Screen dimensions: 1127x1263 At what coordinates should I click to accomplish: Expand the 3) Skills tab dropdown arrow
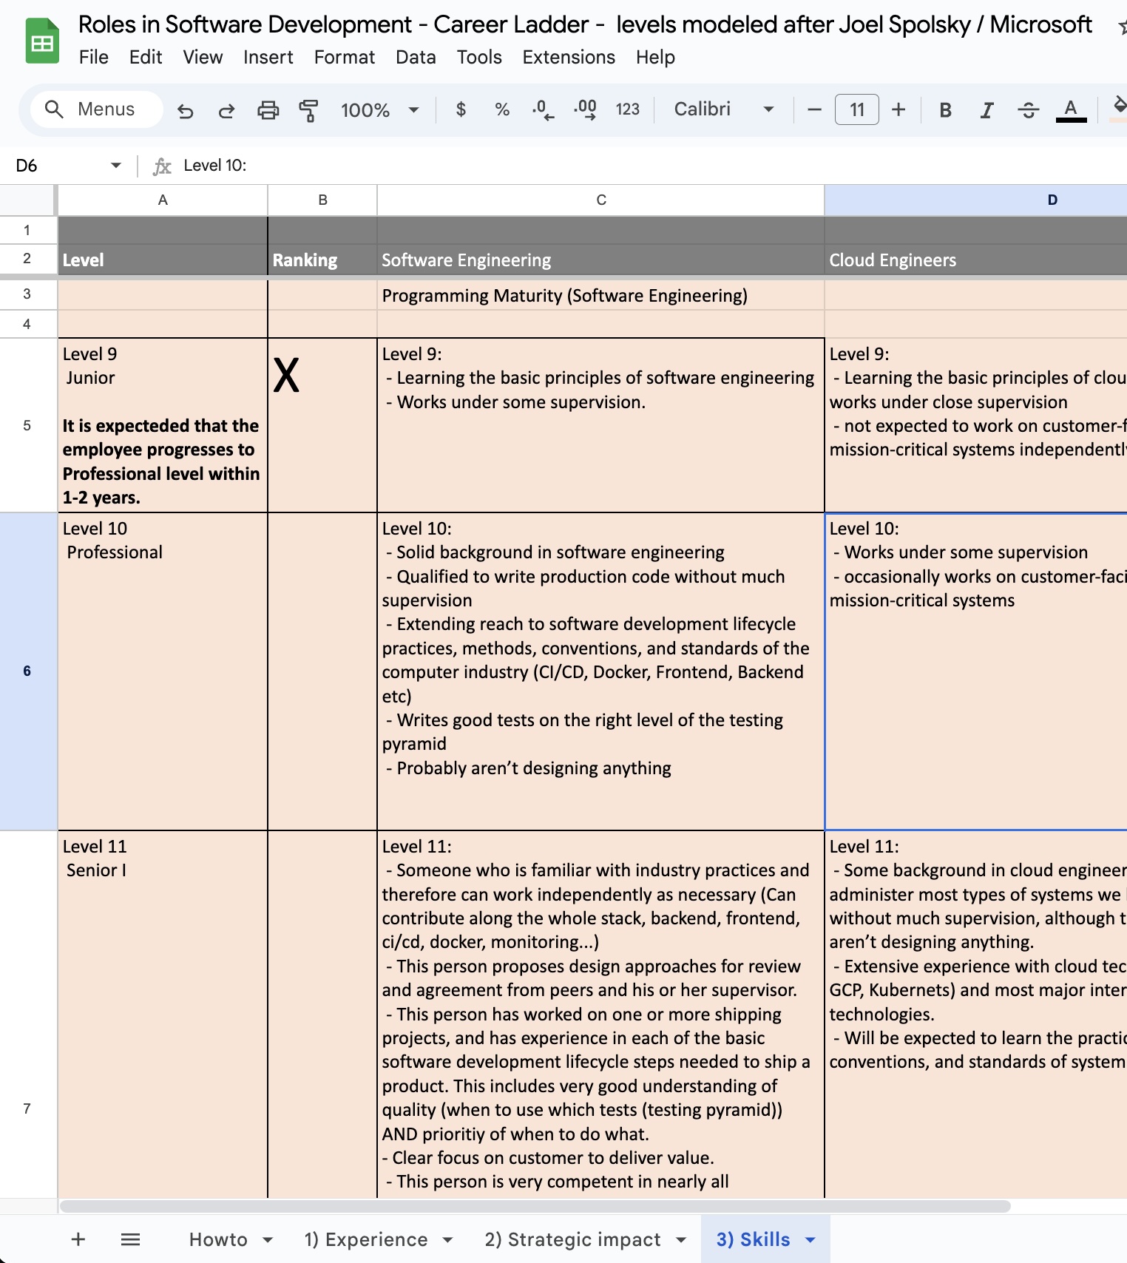[x=810, y=1240]
